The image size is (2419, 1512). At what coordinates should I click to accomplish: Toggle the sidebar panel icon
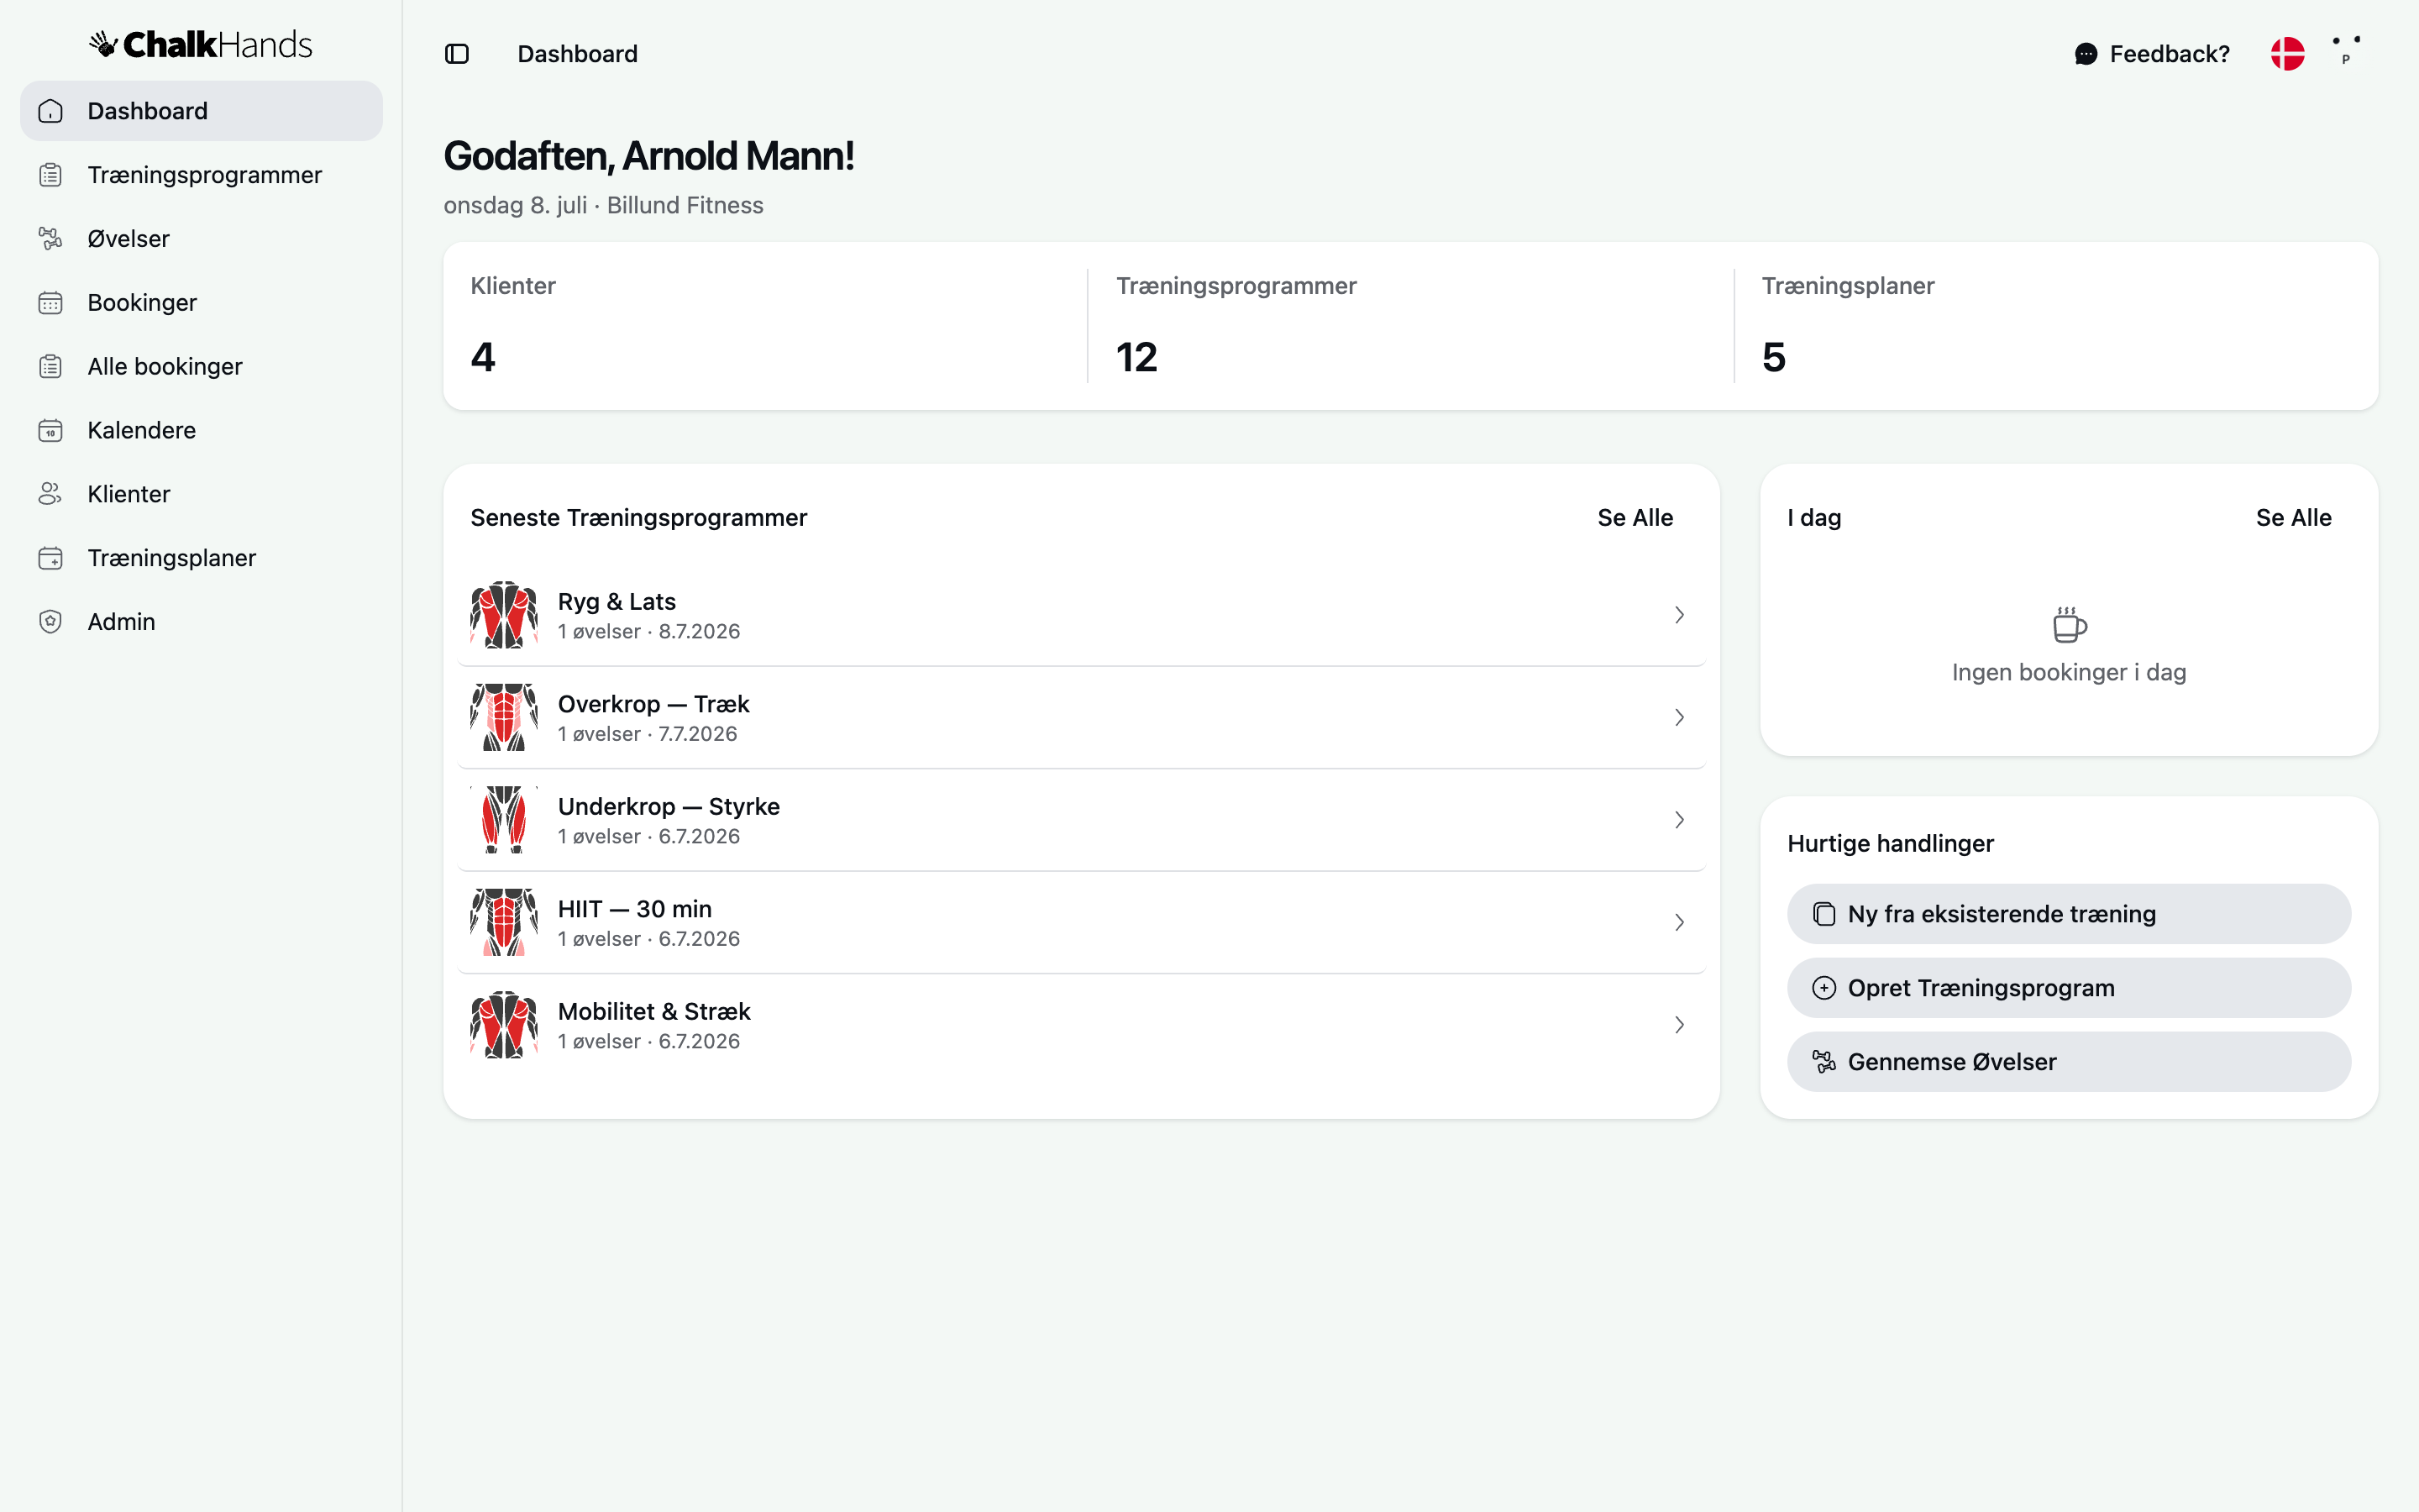[457, 54]
